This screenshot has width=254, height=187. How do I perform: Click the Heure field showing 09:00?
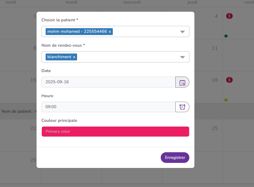[108, 107]
